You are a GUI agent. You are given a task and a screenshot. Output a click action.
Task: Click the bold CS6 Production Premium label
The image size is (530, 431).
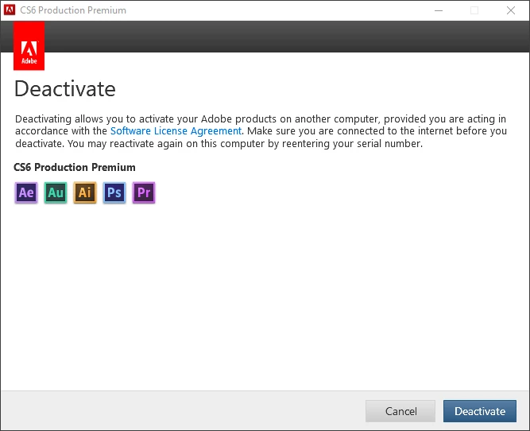click(75, 167)
